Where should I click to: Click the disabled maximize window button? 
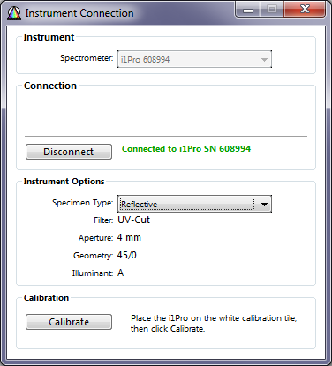272,10
